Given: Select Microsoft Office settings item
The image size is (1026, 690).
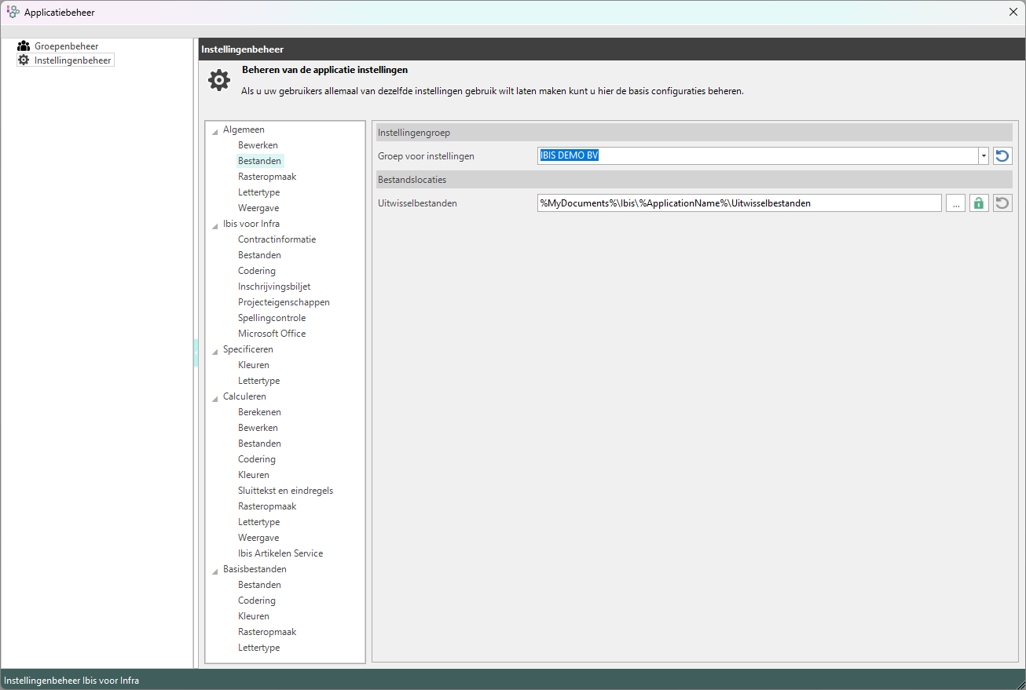Looking at the screenshot, I should click(x=272, y=334).
